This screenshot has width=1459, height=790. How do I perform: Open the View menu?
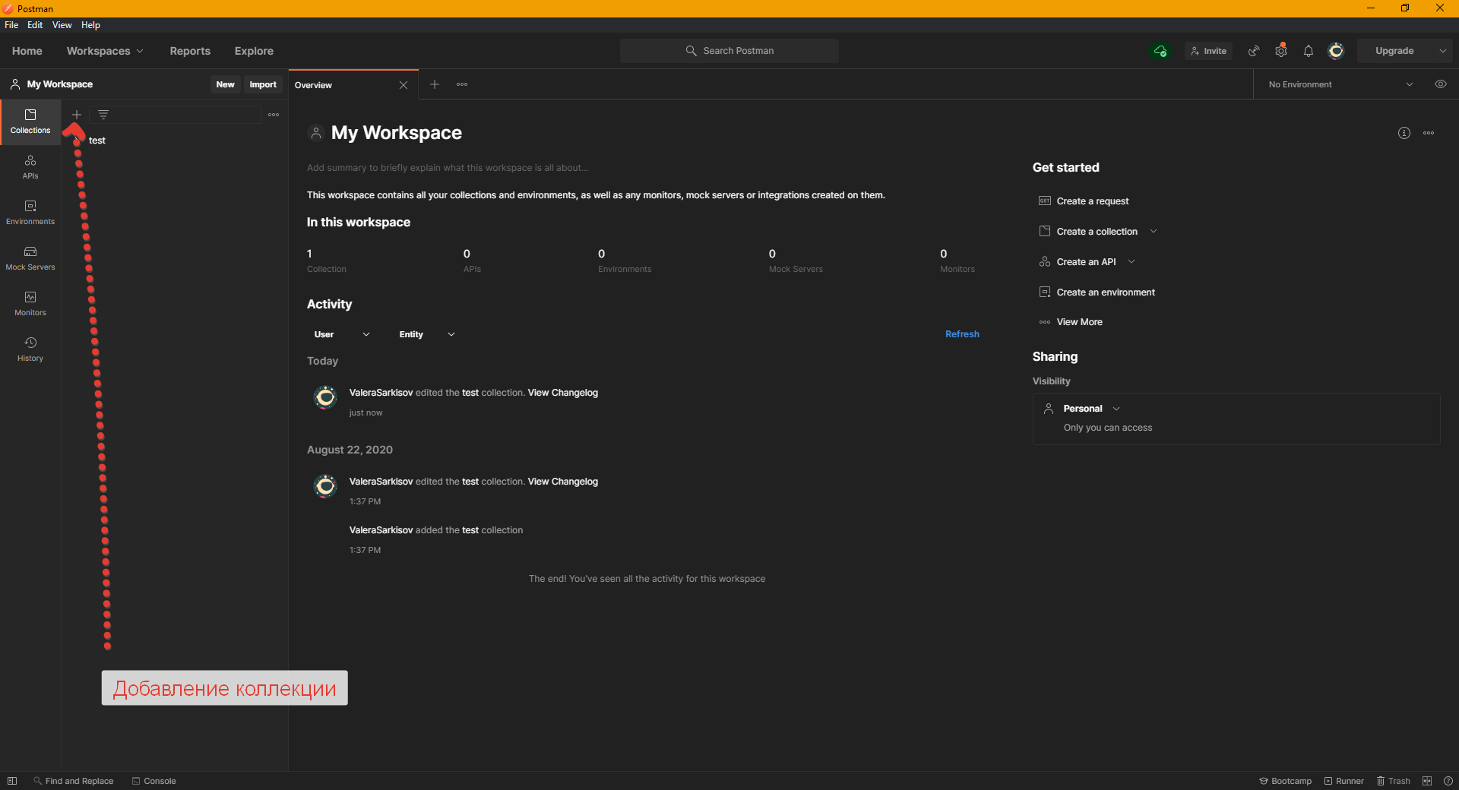click(62, 25)
